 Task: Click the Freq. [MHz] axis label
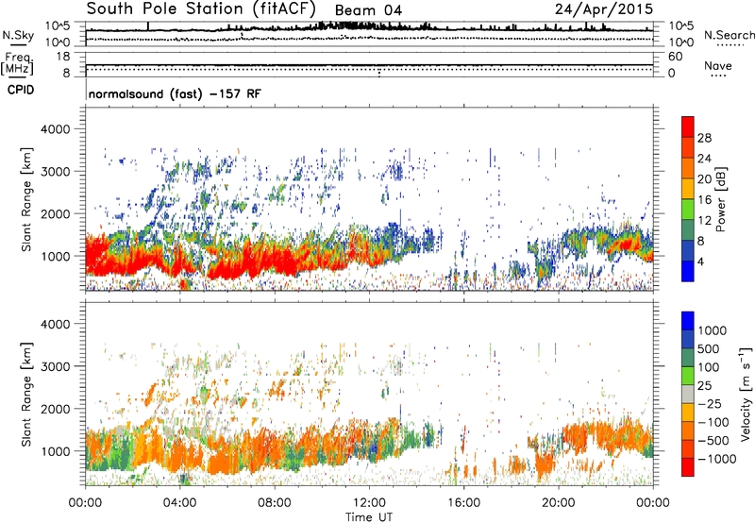tap(17, 64)
